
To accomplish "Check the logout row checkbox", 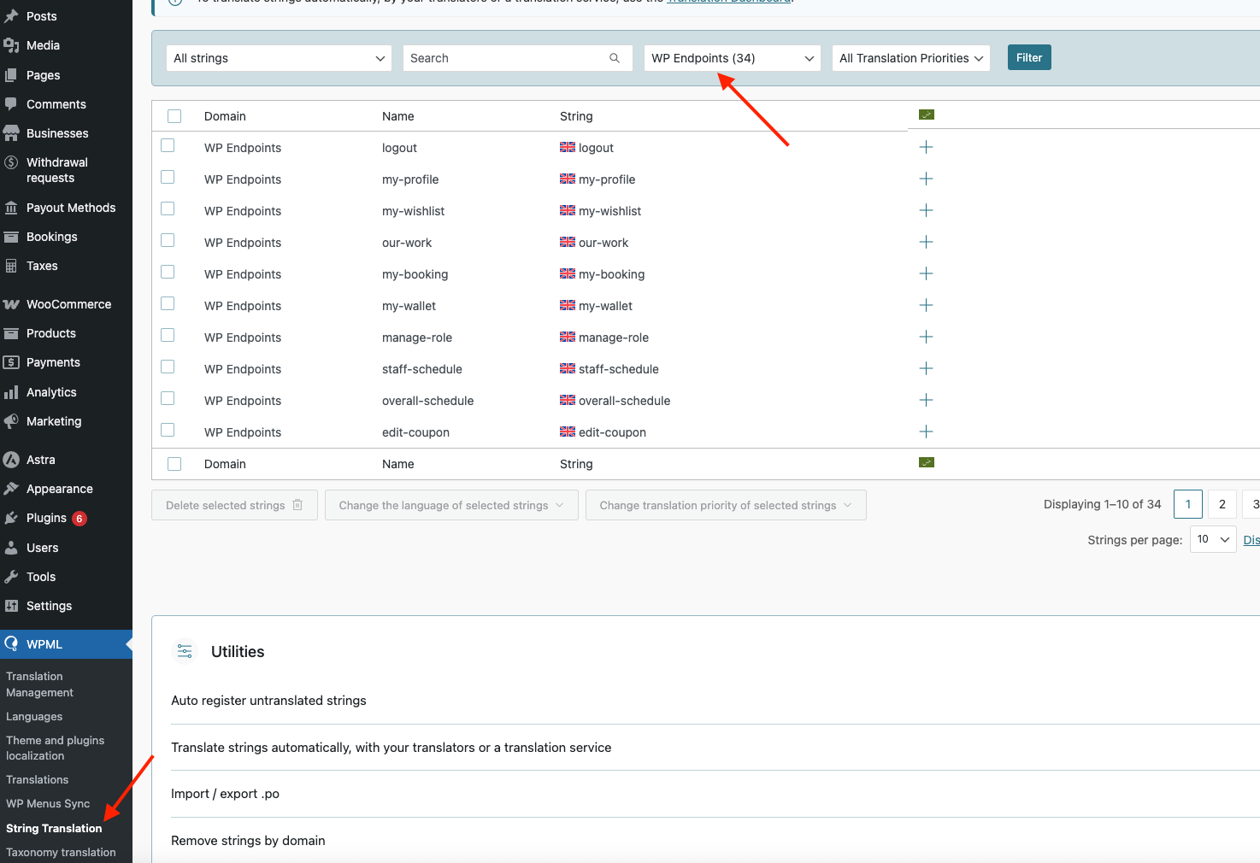I will [168, 145].
